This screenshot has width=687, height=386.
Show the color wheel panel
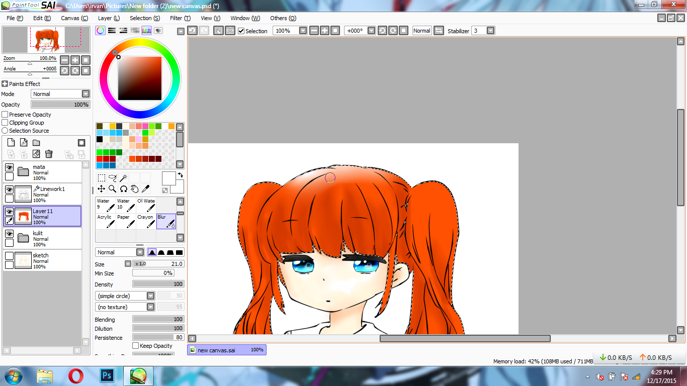(101, 31)
